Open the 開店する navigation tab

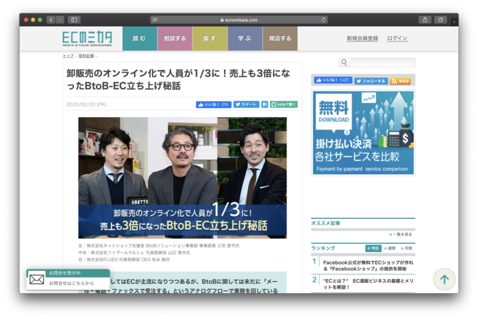(280, 38)
